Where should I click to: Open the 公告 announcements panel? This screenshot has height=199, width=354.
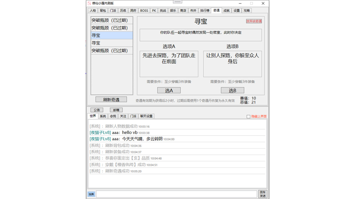click(97, 110)
